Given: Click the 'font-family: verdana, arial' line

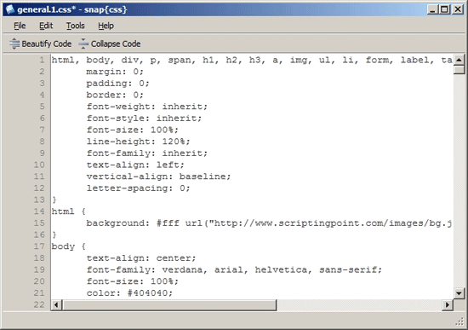Looking at the screenshot, I should 234,269.
